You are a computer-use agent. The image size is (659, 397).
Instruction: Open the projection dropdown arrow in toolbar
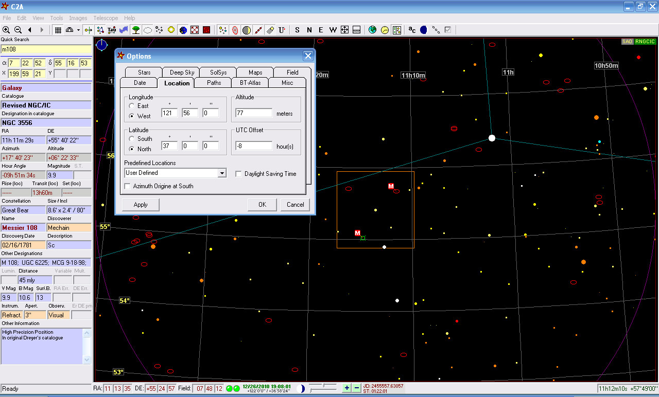(78, 30)
